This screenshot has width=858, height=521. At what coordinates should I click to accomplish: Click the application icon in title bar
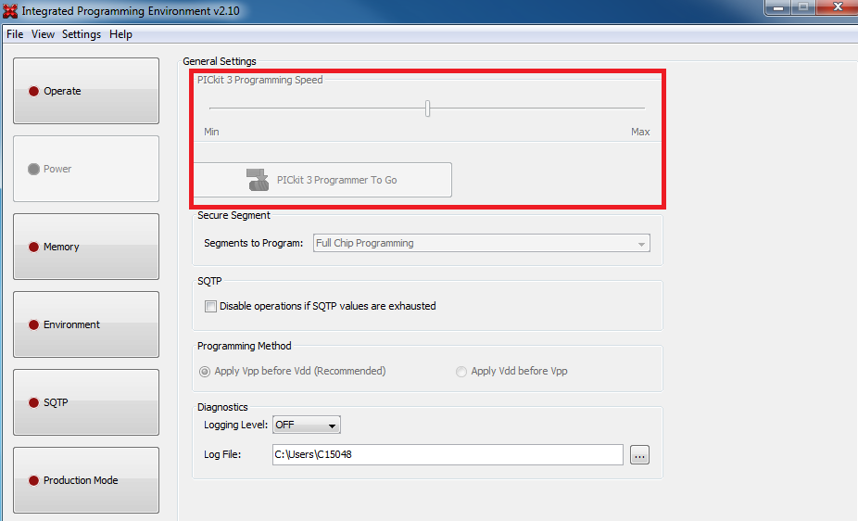tap(10, 10)
